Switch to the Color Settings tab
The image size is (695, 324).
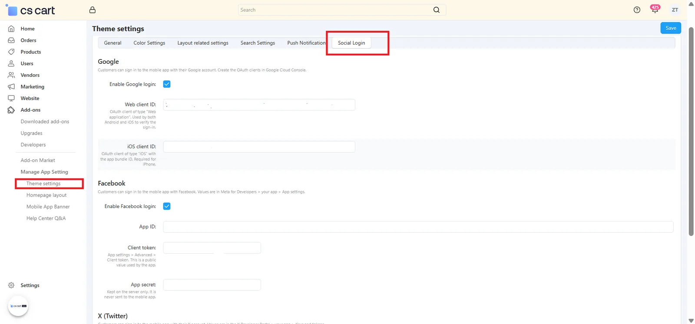point(149,43)
